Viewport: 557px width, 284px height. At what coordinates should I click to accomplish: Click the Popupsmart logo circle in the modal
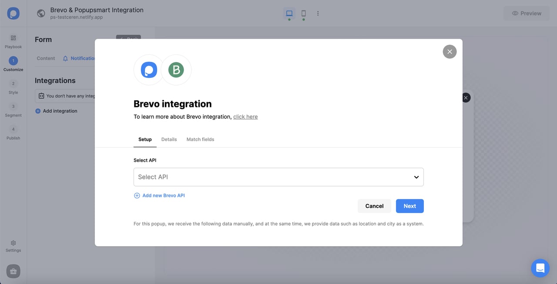click(148, 70)
